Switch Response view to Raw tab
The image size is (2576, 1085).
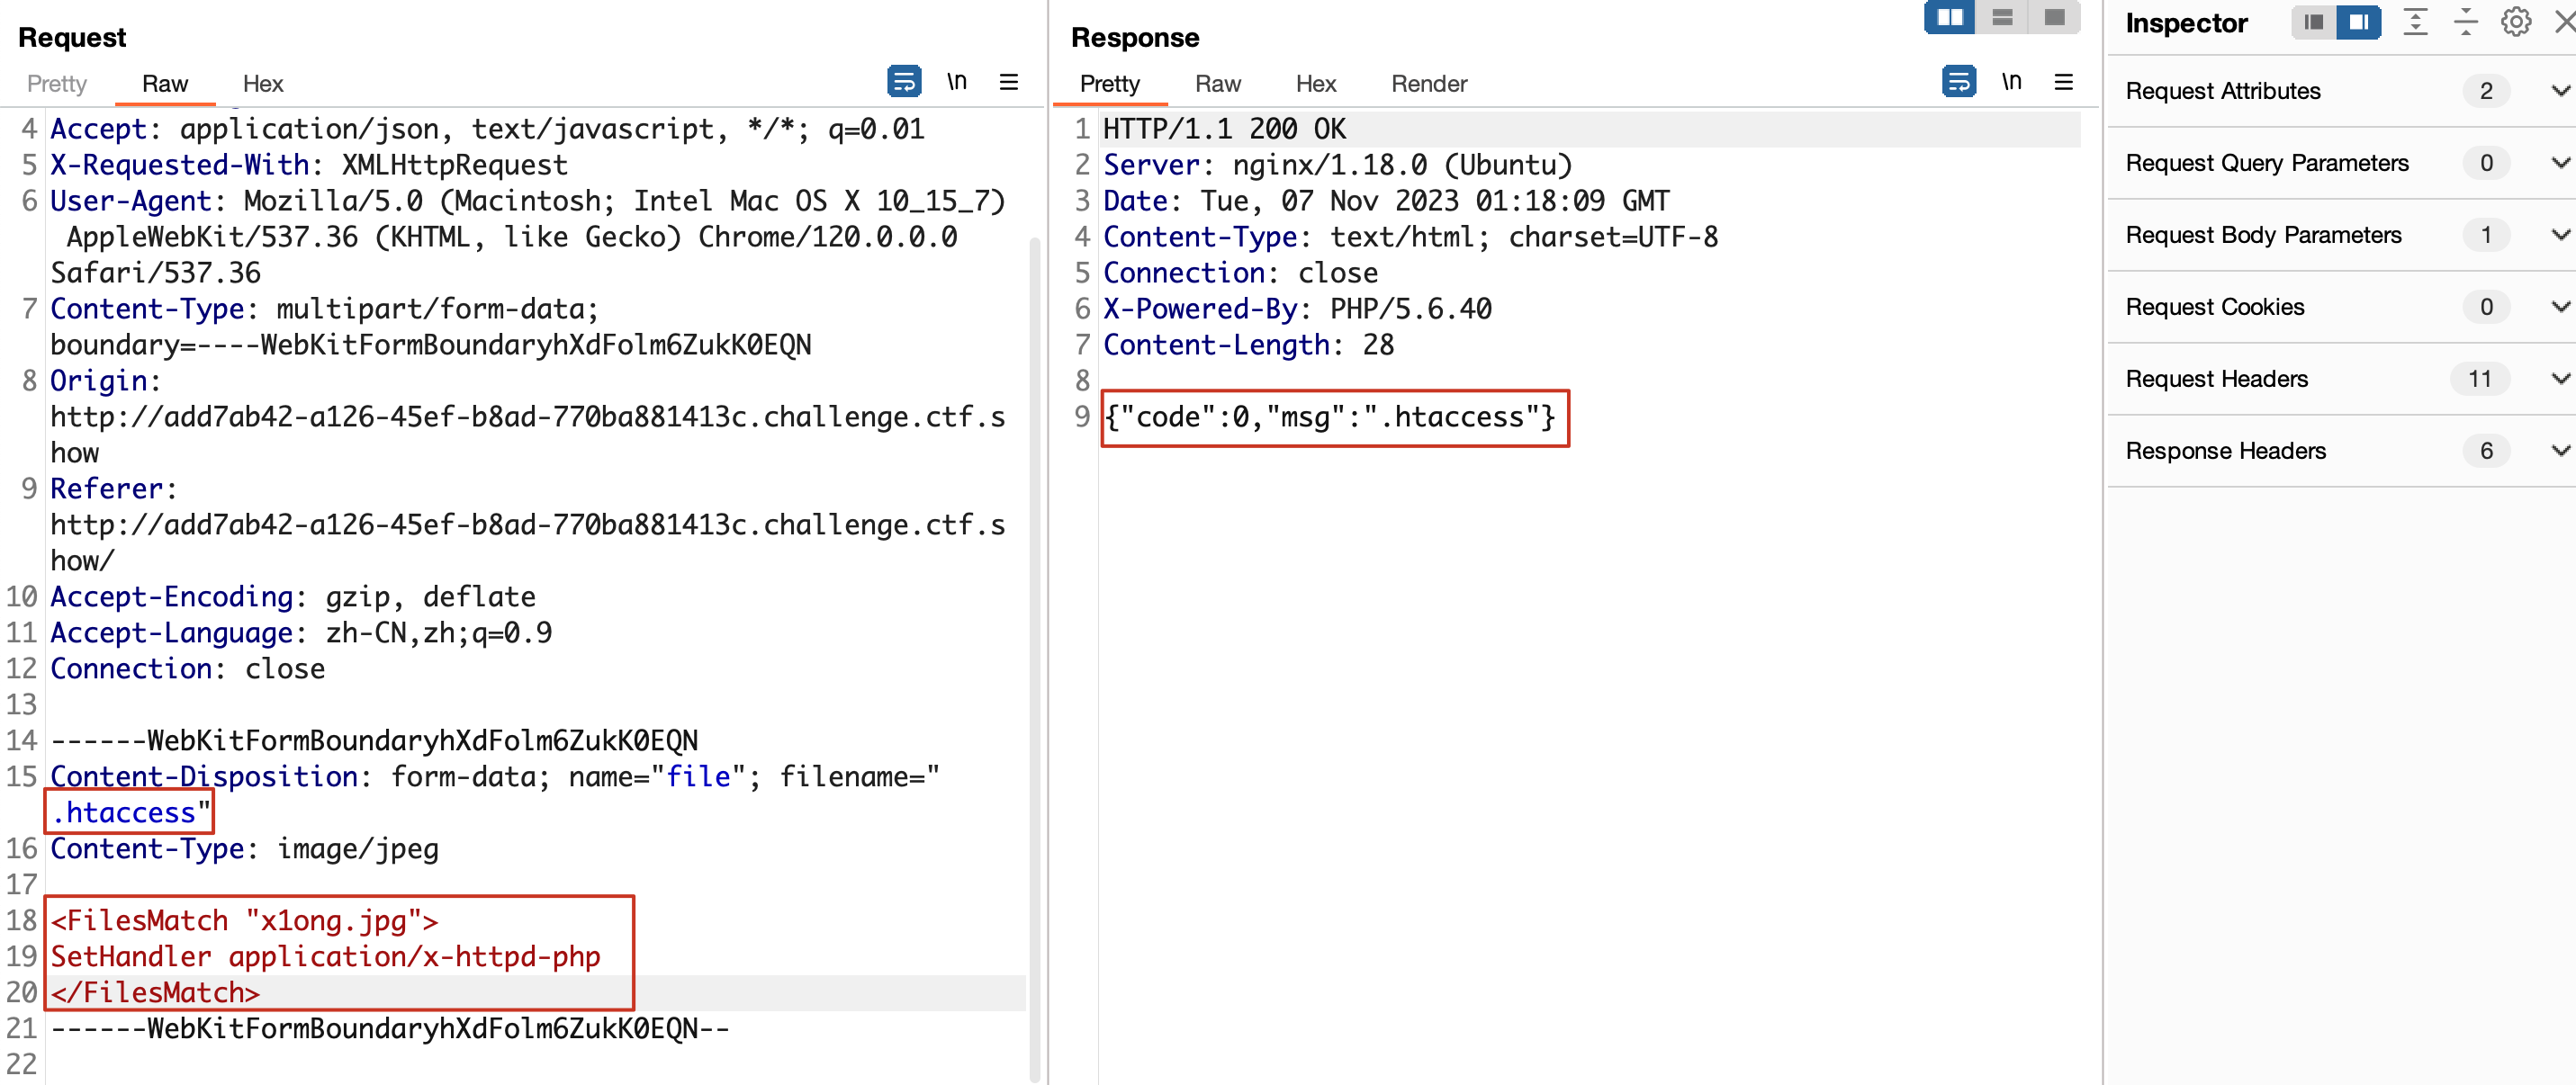tap(1217, 84)
